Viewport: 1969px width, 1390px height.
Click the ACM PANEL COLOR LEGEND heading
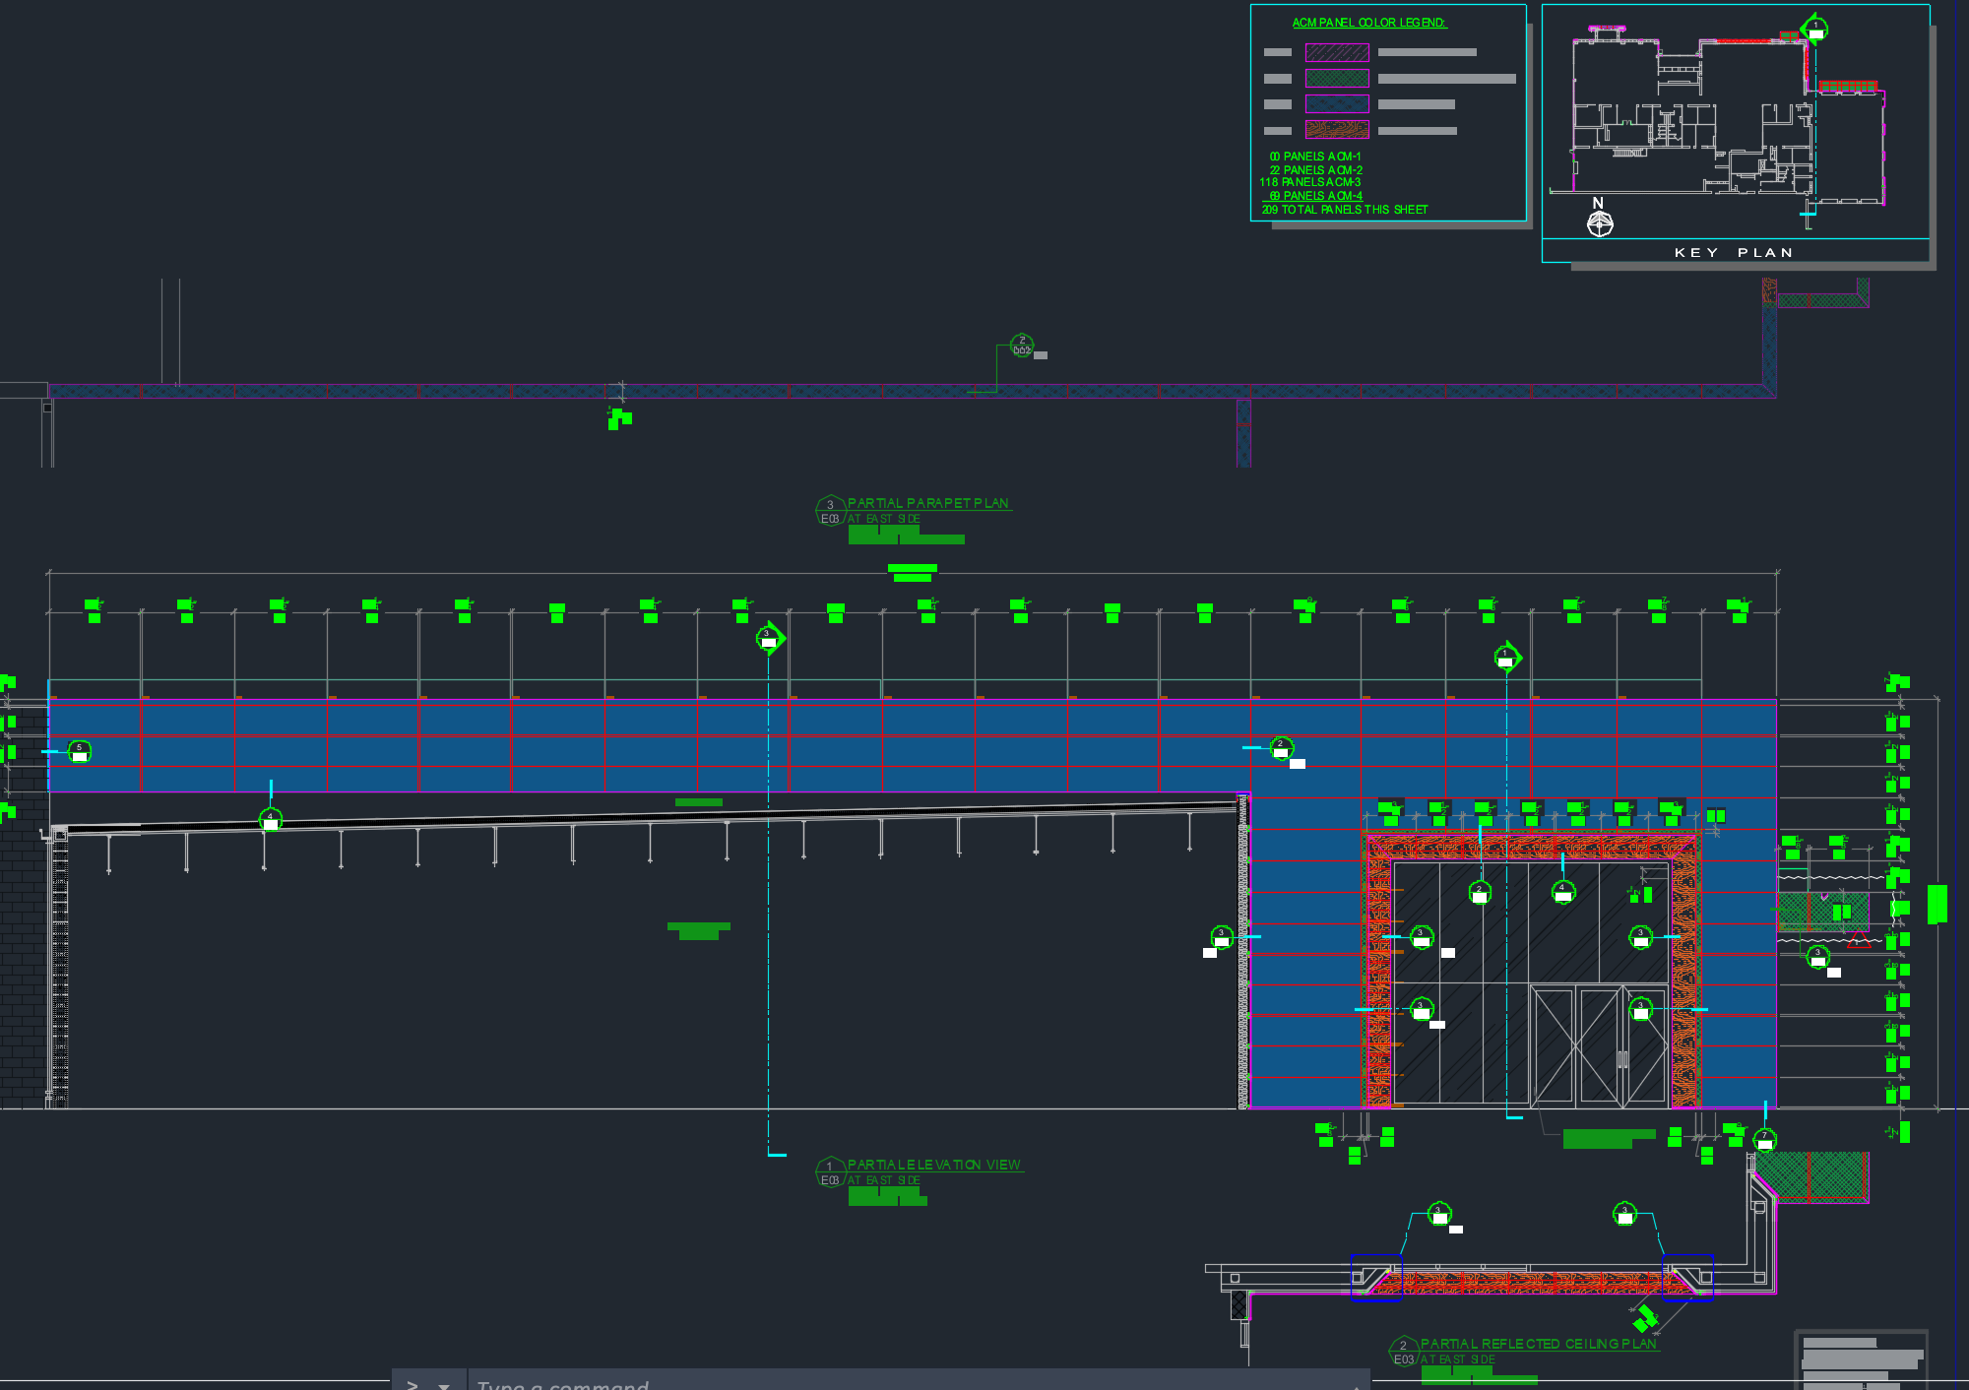(x=1368, y=23)
